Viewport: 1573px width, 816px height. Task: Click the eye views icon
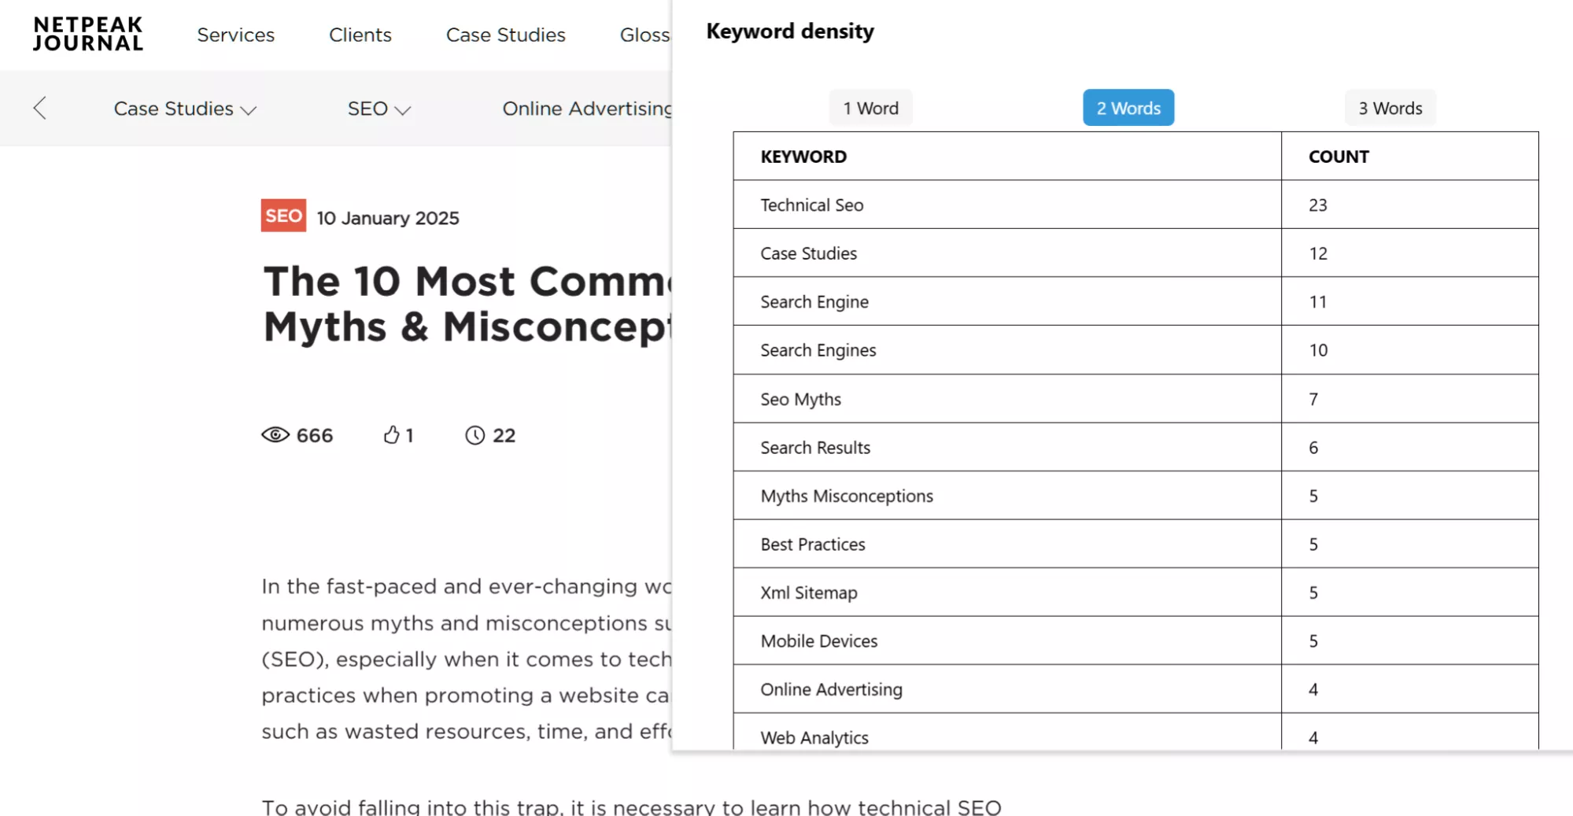(x=275, y=435)
